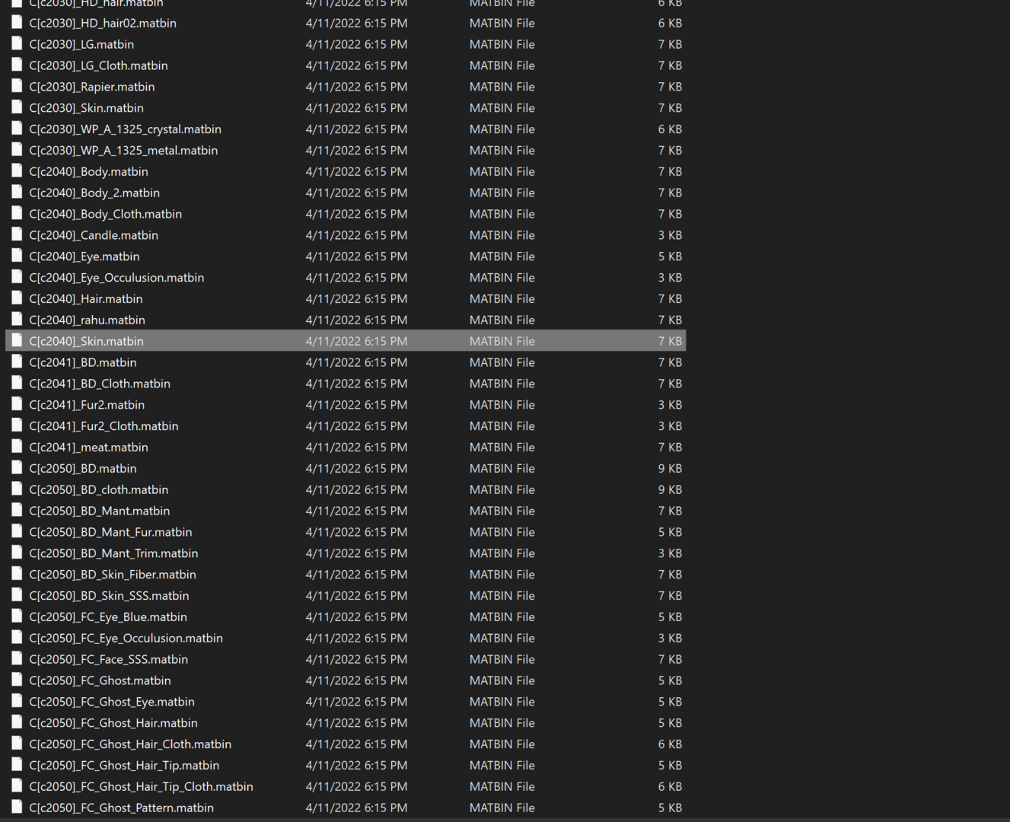Click file icon of selected C[c2040]_Skin.matbin
Viewport: 1010px width, 822px height.
click(x=17, y=341)
